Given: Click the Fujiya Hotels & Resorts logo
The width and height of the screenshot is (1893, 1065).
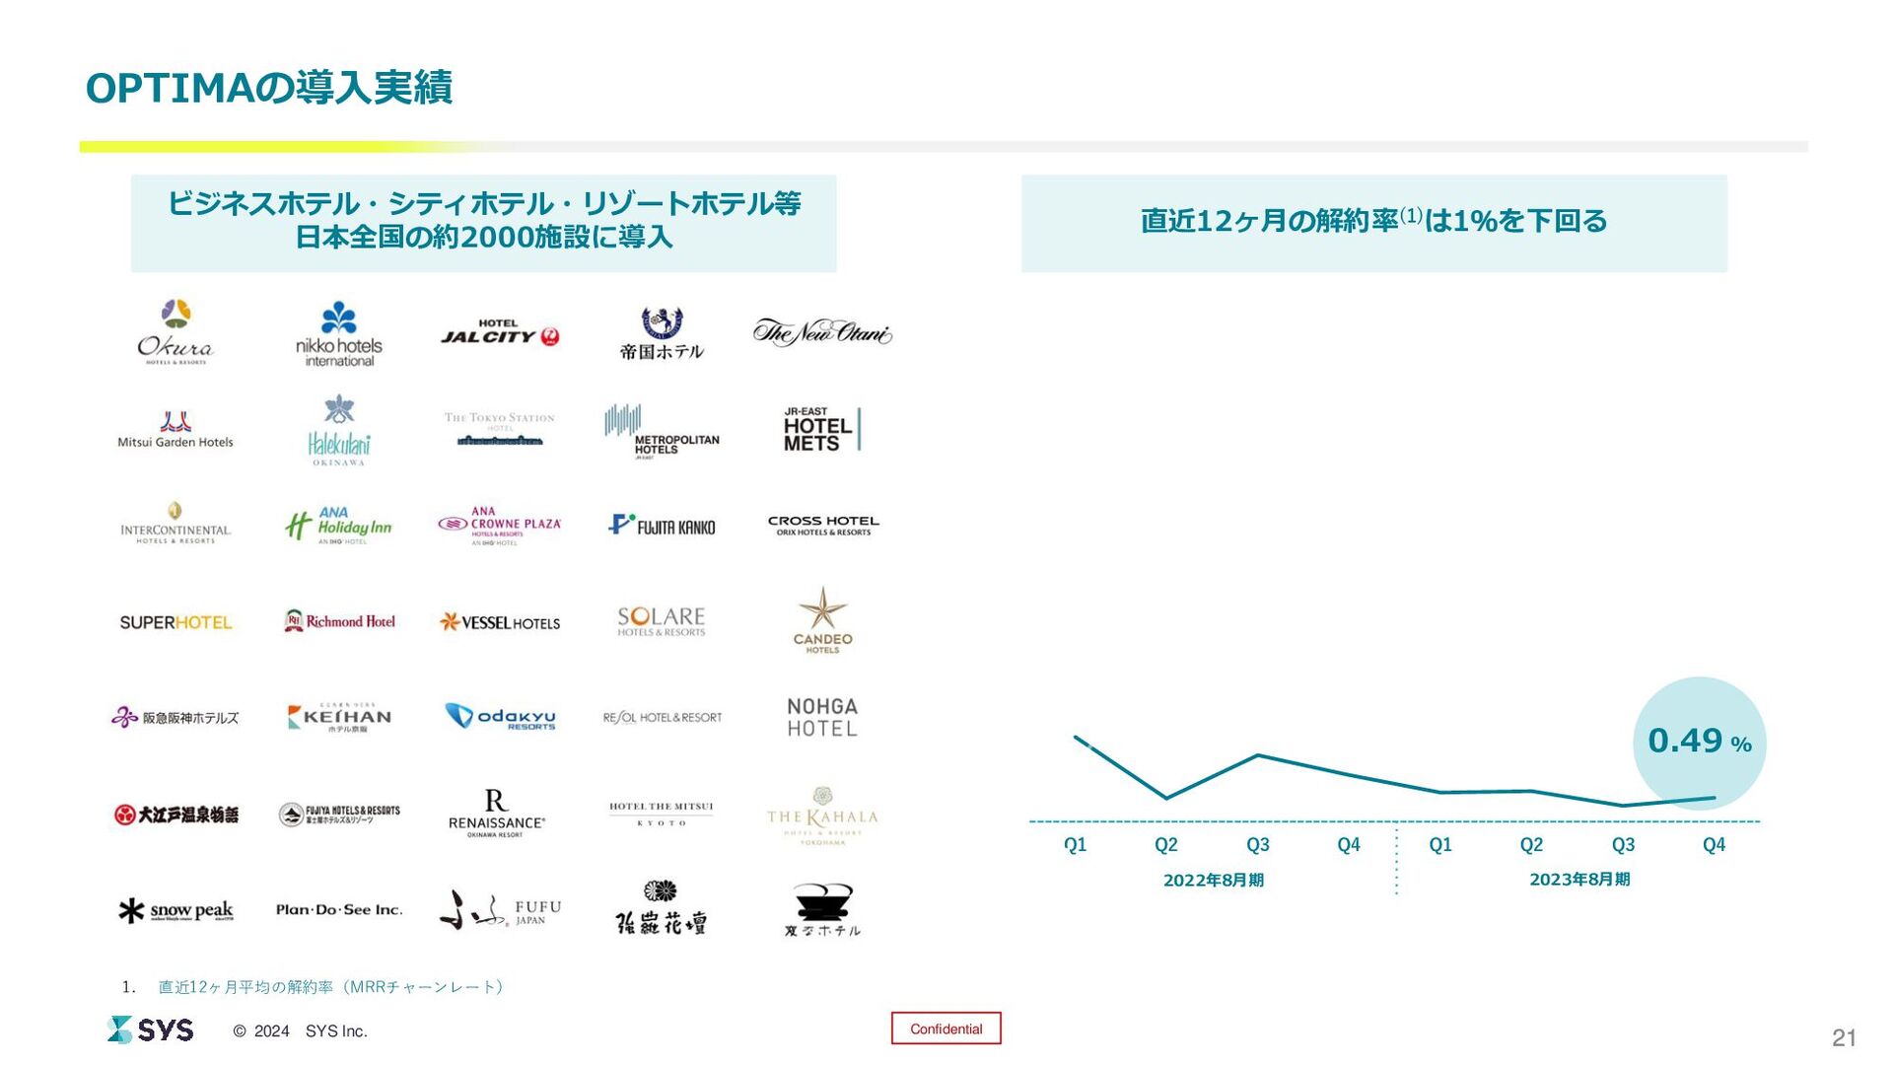Looking at the screenshot, I should coord(338,815).
